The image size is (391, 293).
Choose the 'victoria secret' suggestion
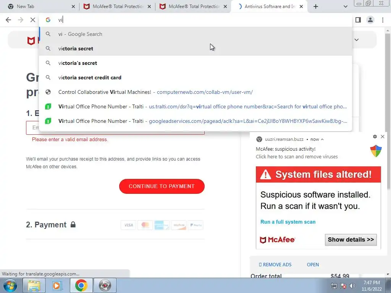[195, 48]
